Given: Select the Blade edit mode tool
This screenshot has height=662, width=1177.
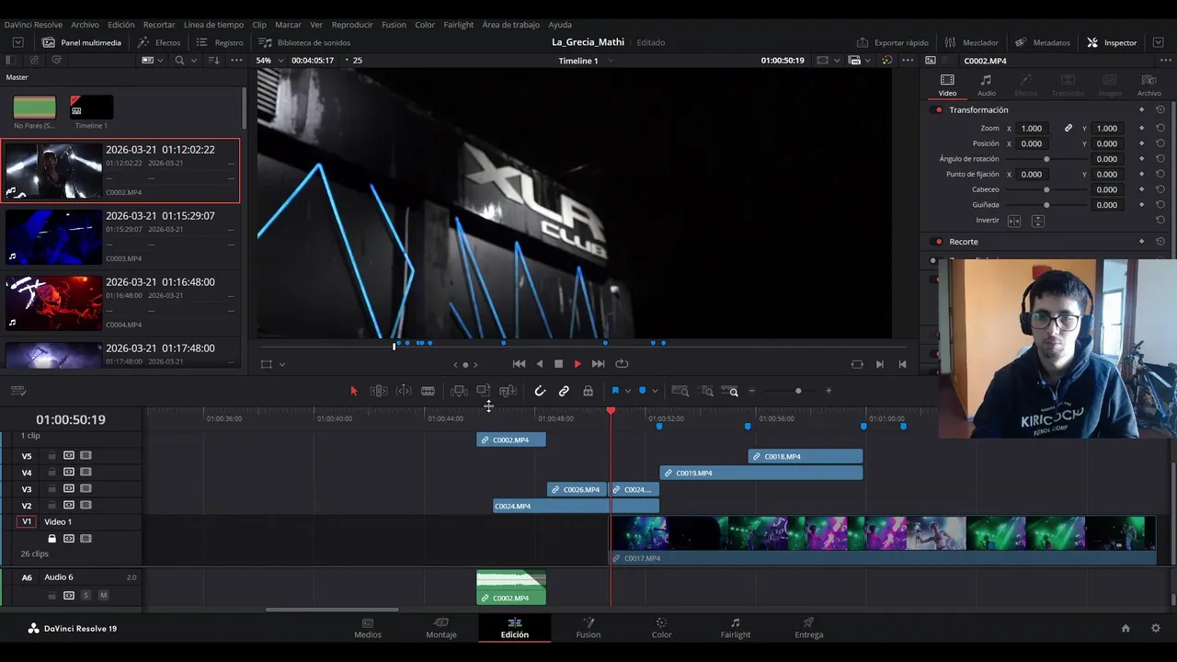Looking at the screenshot, I should point(428,391).
